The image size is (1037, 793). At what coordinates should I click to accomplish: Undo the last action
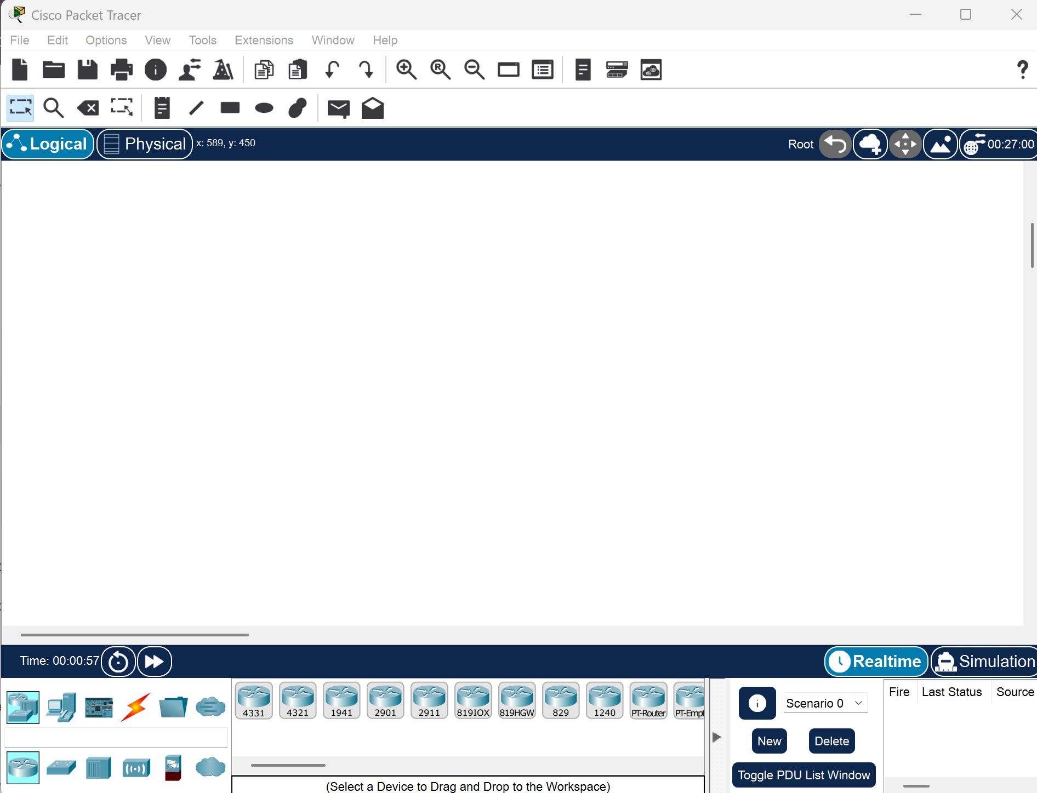coord(332,70)
